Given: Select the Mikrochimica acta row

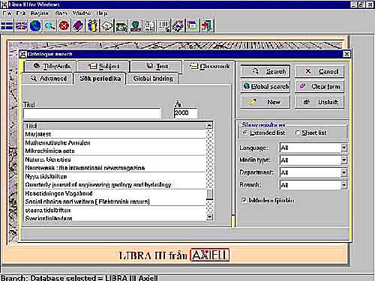Looking at the screenshot, I should pos(115,151).
